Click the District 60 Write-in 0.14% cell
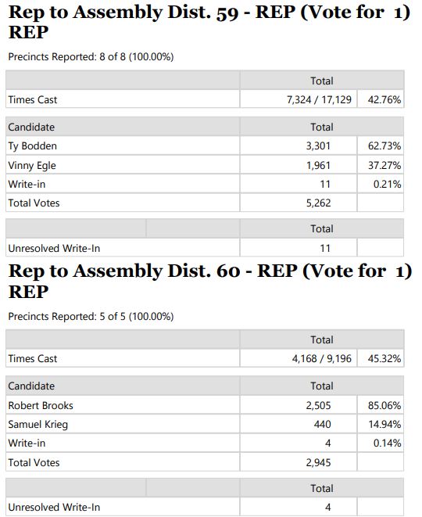Image resolution: width=422 pixels, height=517 pixels. 381,443
